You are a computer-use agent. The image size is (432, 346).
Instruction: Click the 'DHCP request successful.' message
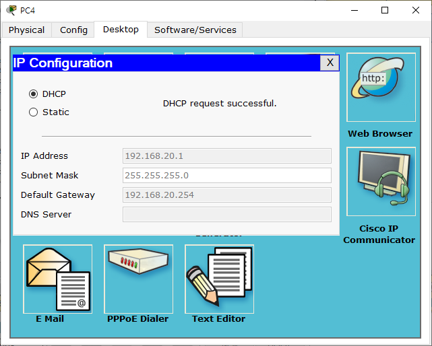[x=220, y=104]
